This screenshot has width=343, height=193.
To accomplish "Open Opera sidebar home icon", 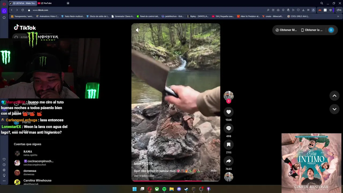I will click(x=4, y=11).
